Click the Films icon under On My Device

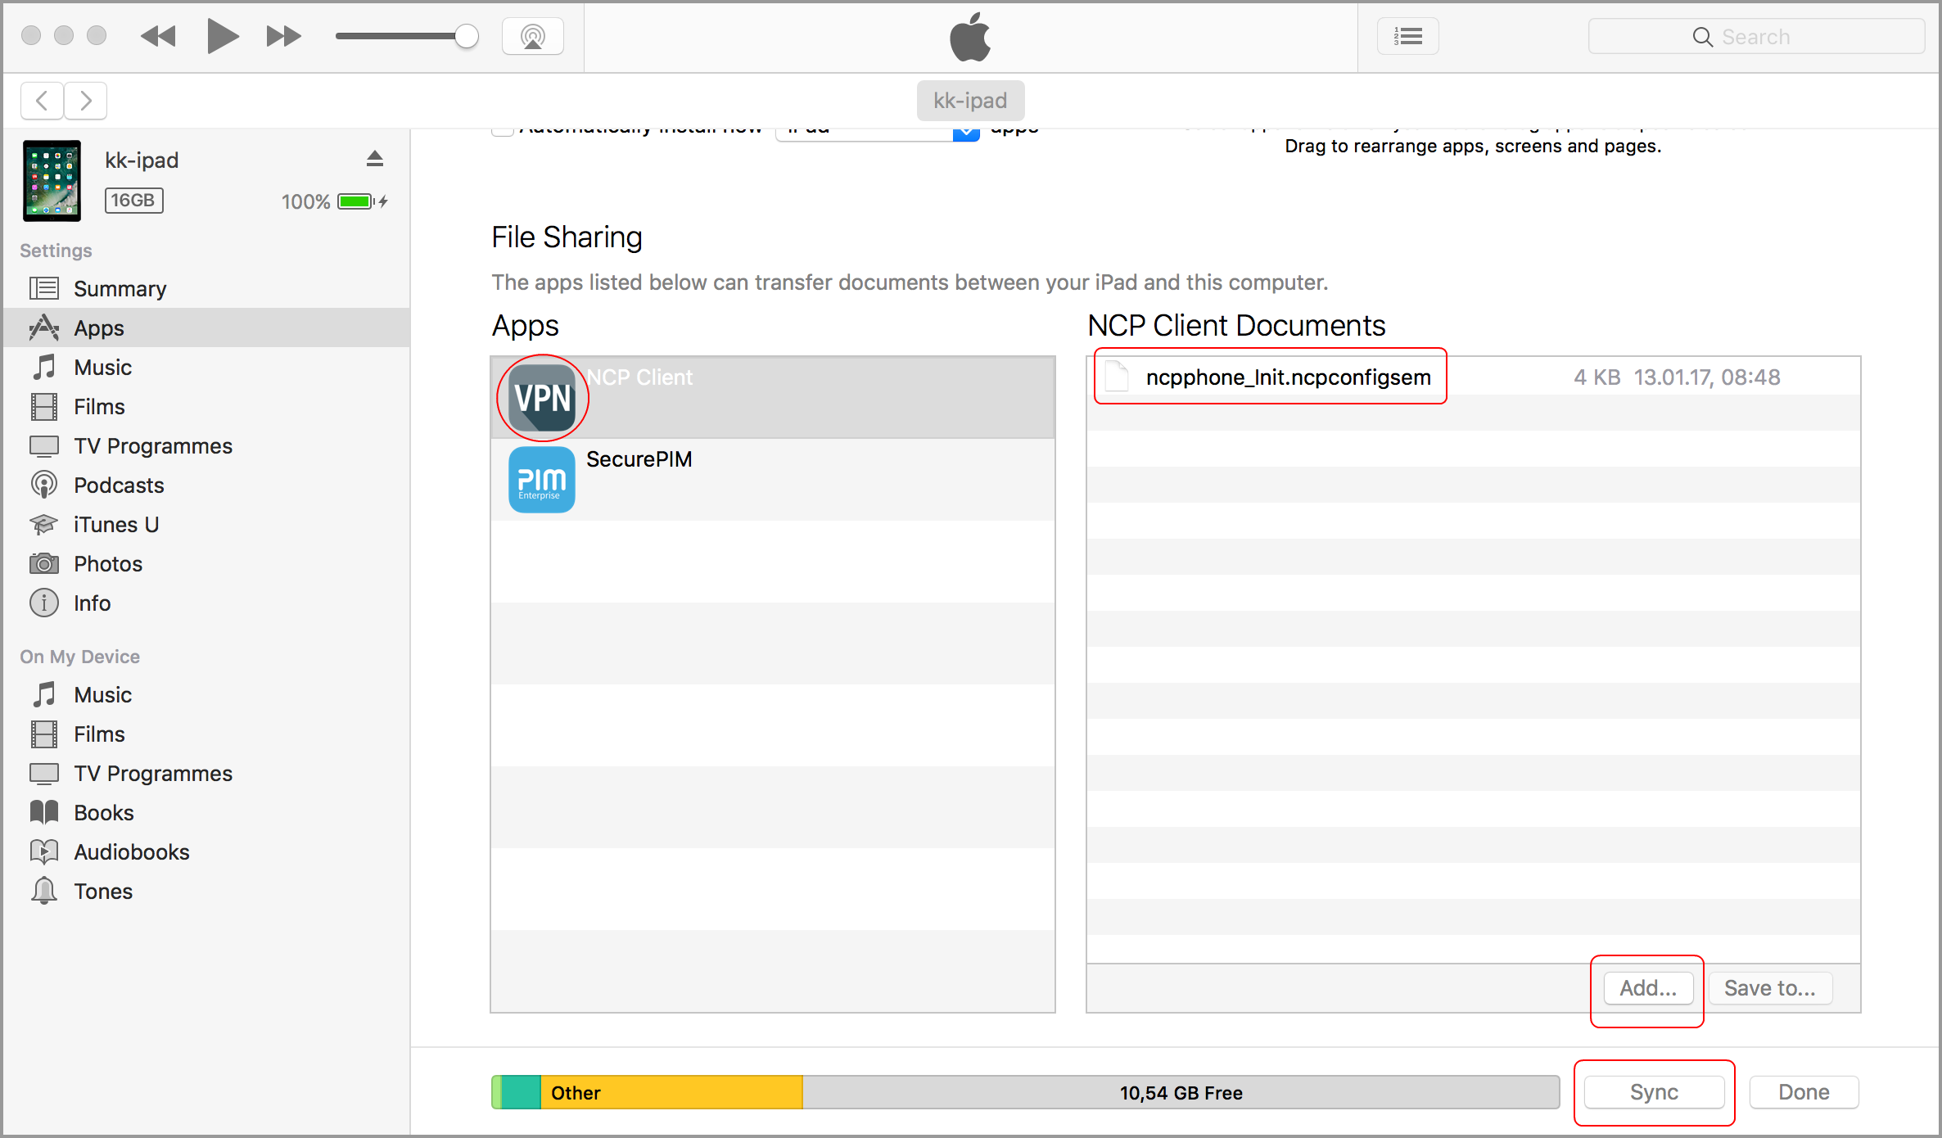[x=44, y=734]
